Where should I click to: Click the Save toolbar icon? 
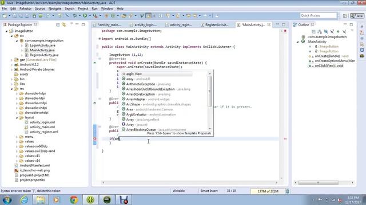click(x=14, y=15)
